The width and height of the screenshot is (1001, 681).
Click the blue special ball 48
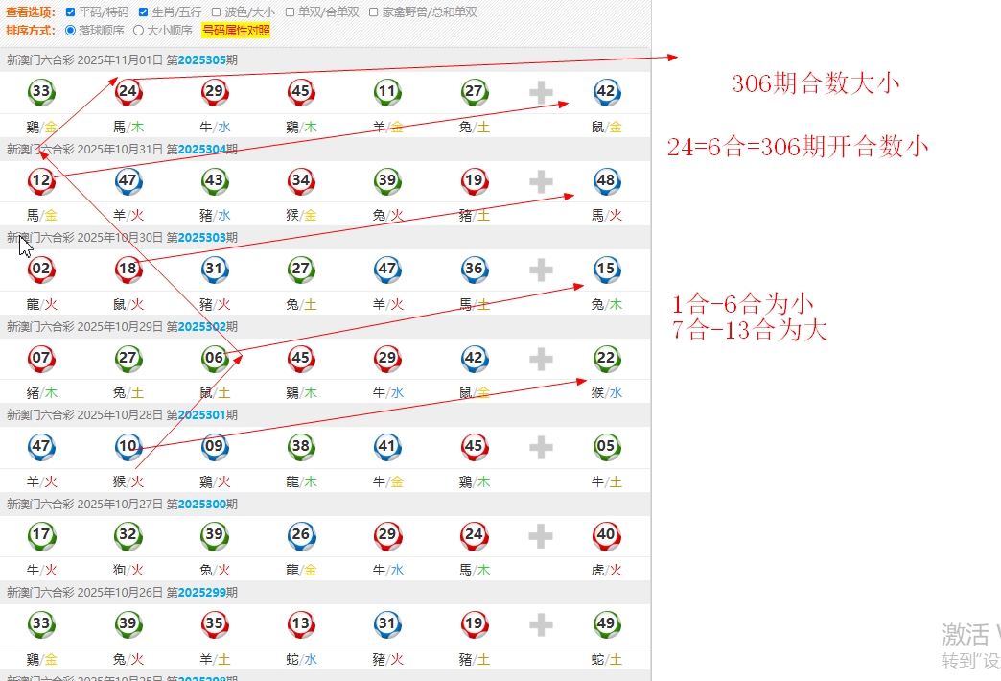click(606, 180)
